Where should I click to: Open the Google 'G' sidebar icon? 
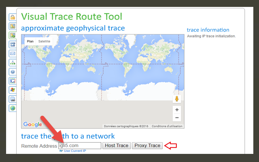(13, 81)
